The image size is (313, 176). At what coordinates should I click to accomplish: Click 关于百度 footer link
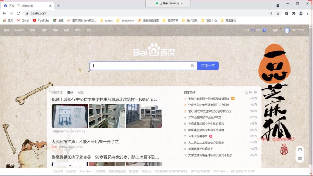(x=71, y=172)
